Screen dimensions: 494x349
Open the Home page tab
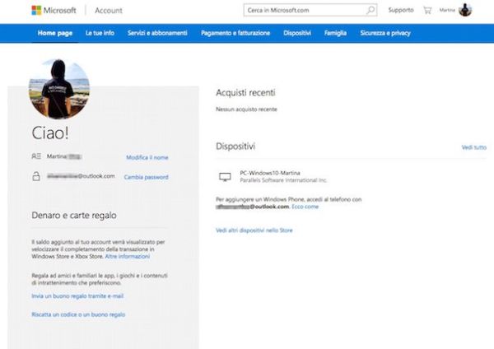tap(54, 34)
